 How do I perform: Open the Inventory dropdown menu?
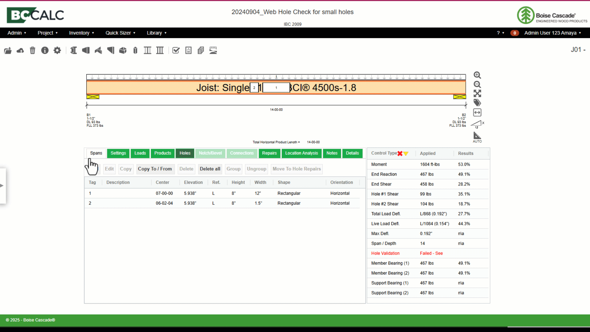[x=81, y=33]
